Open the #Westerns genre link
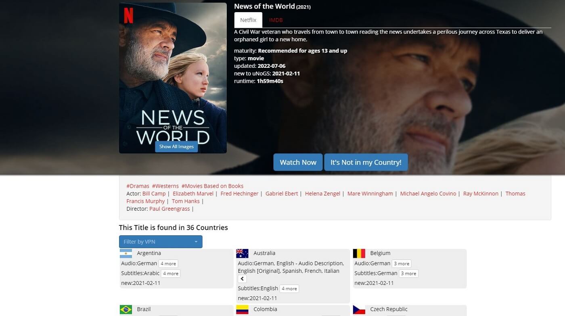The height and width of the screenshot is (316, 565). pos(165,186)
